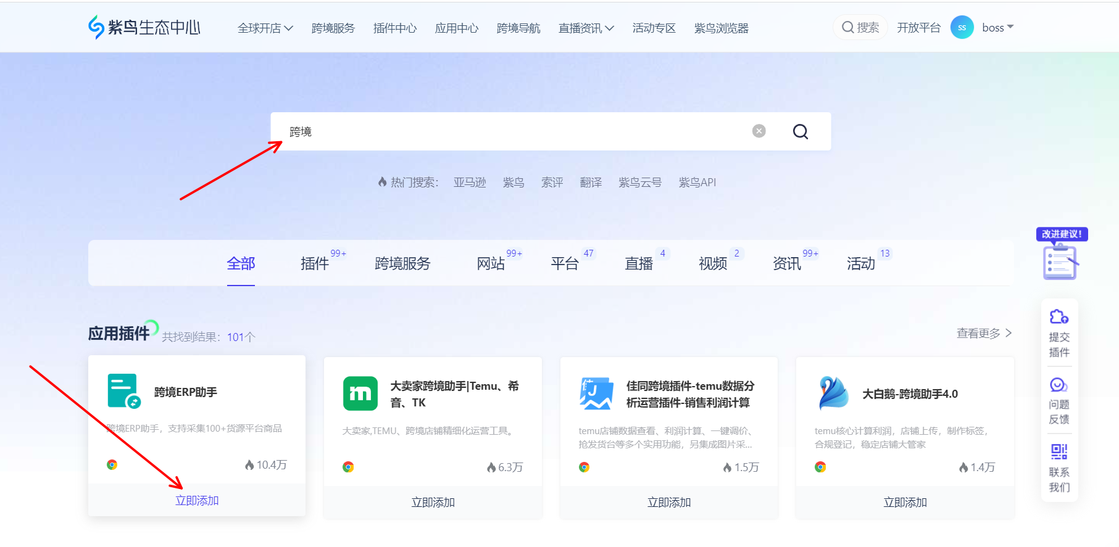Click the 搜索 button in top navigation
Viewport: 1119px width, 547px height.
click(x=860, y=27)
